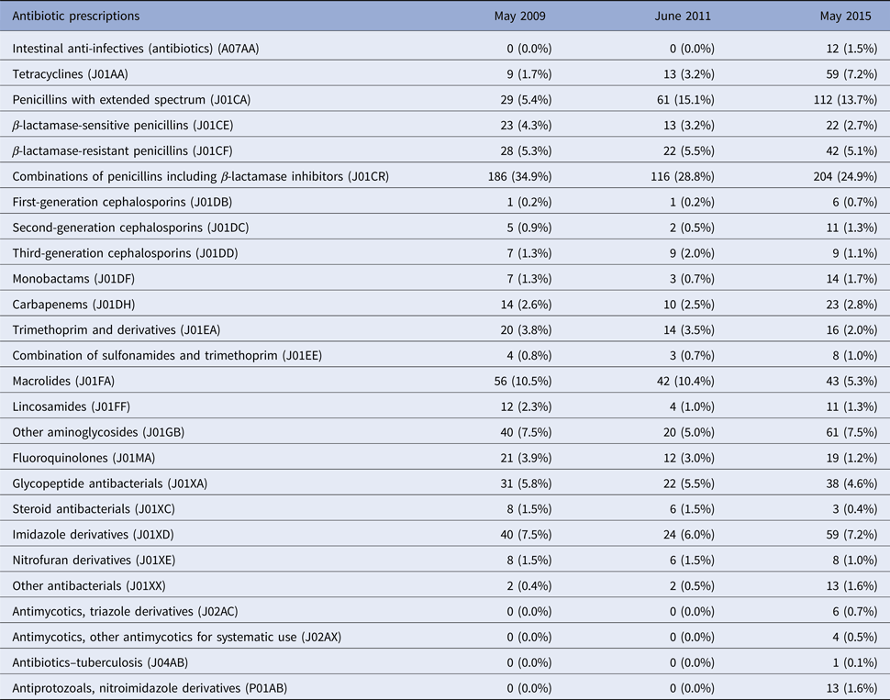Click the 'June 2011' column header

685,16
